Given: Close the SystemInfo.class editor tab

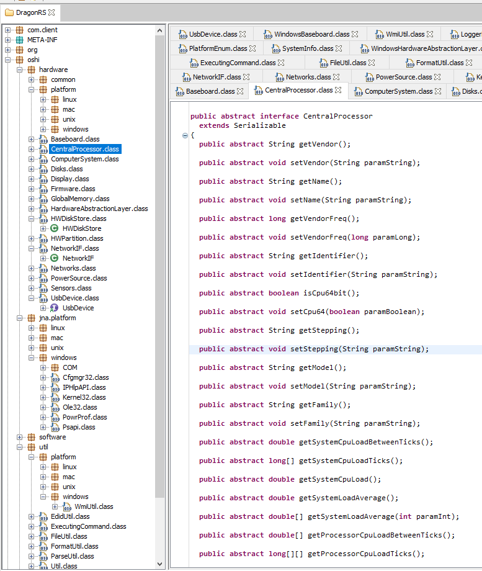Looking at the screenshot, I should click(339, 48).
